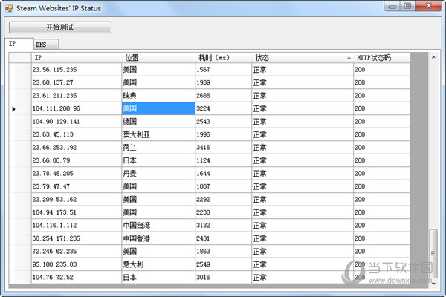Click the 1567 latency cell
This screenshot has height=297, width=446.
tap(223, 70)
